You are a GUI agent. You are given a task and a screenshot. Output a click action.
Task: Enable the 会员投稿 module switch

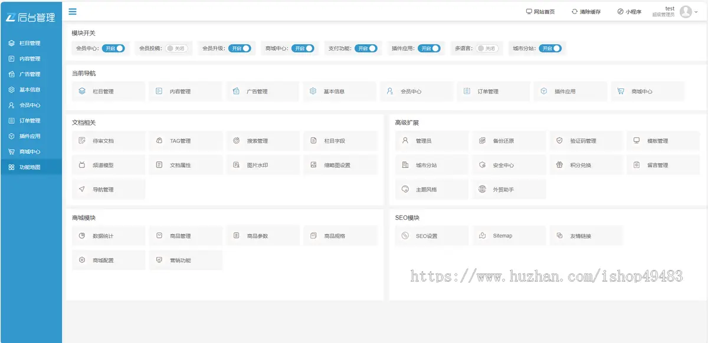tap(176, 48)
